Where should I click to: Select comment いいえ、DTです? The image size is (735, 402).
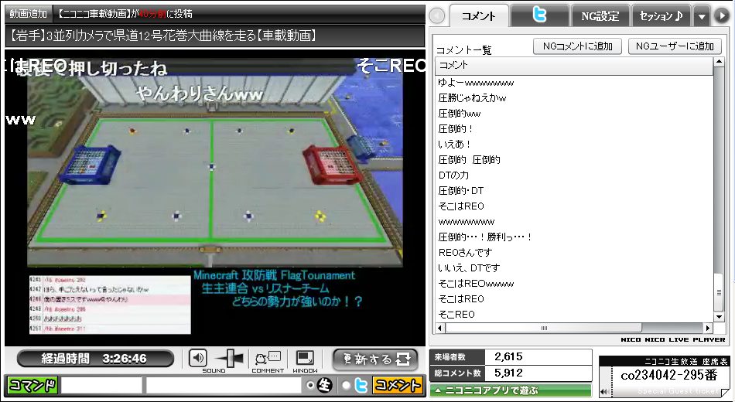[574, 268]
